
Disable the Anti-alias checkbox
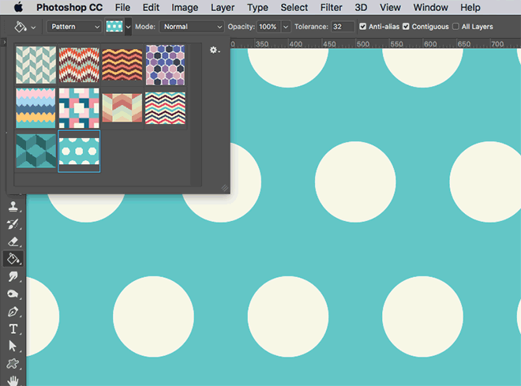[x=362, y=27]
